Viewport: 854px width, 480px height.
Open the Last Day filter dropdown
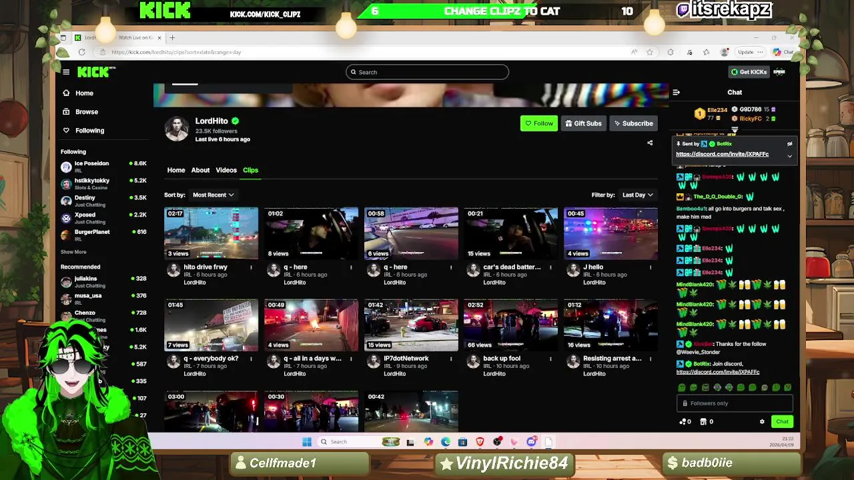637,195
